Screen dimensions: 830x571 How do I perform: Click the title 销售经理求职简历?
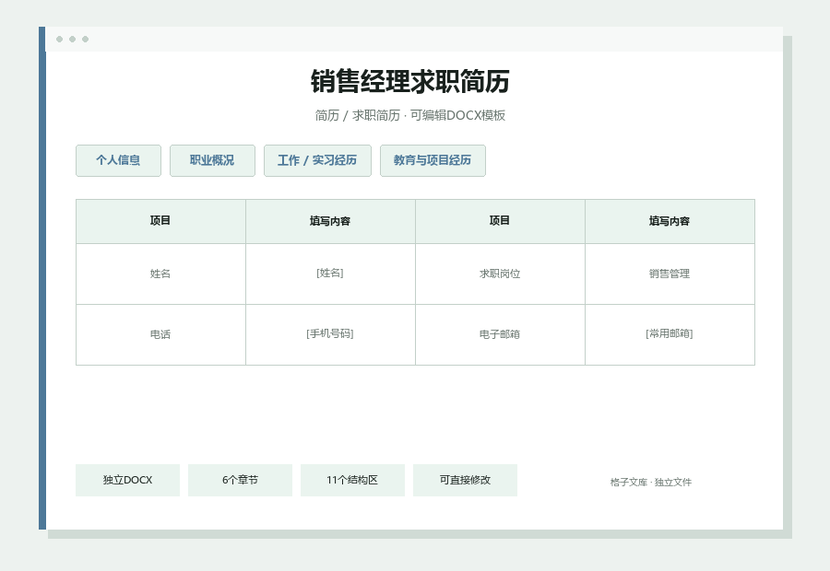410,81
